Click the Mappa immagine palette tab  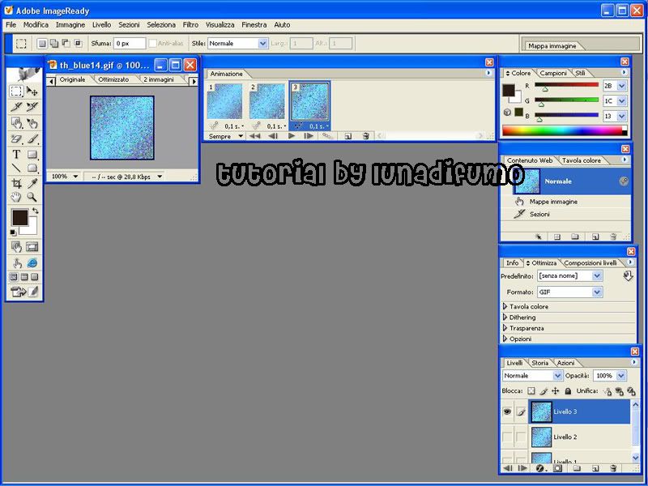[552, 46]
